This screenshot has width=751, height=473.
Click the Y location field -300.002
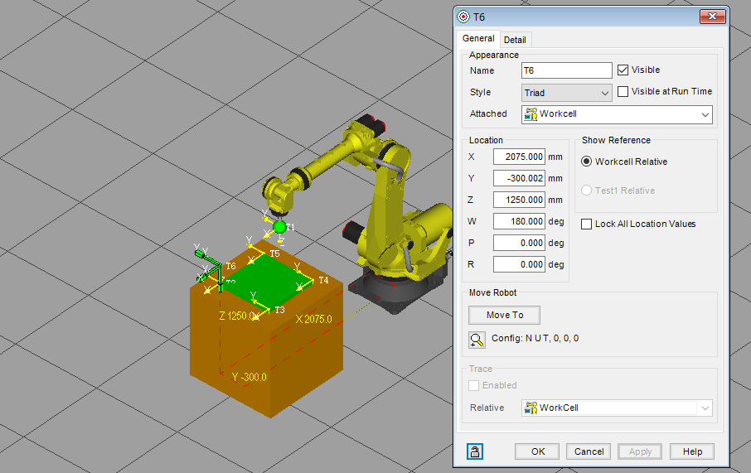point(519,178)
